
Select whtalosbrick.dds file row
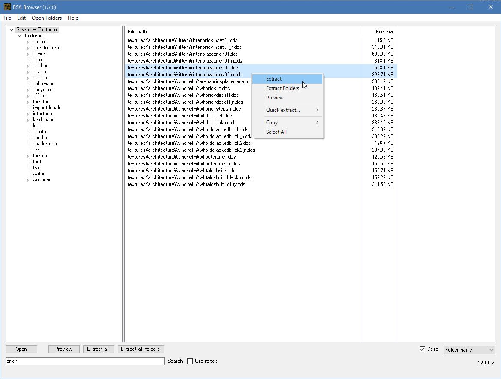coord(261,171)
